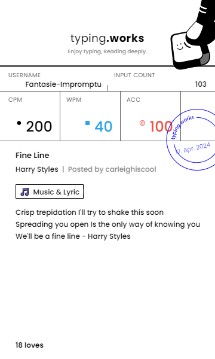The image size is (215, 359).
Task: Click the input count value 103
Action: coord(201,84)
